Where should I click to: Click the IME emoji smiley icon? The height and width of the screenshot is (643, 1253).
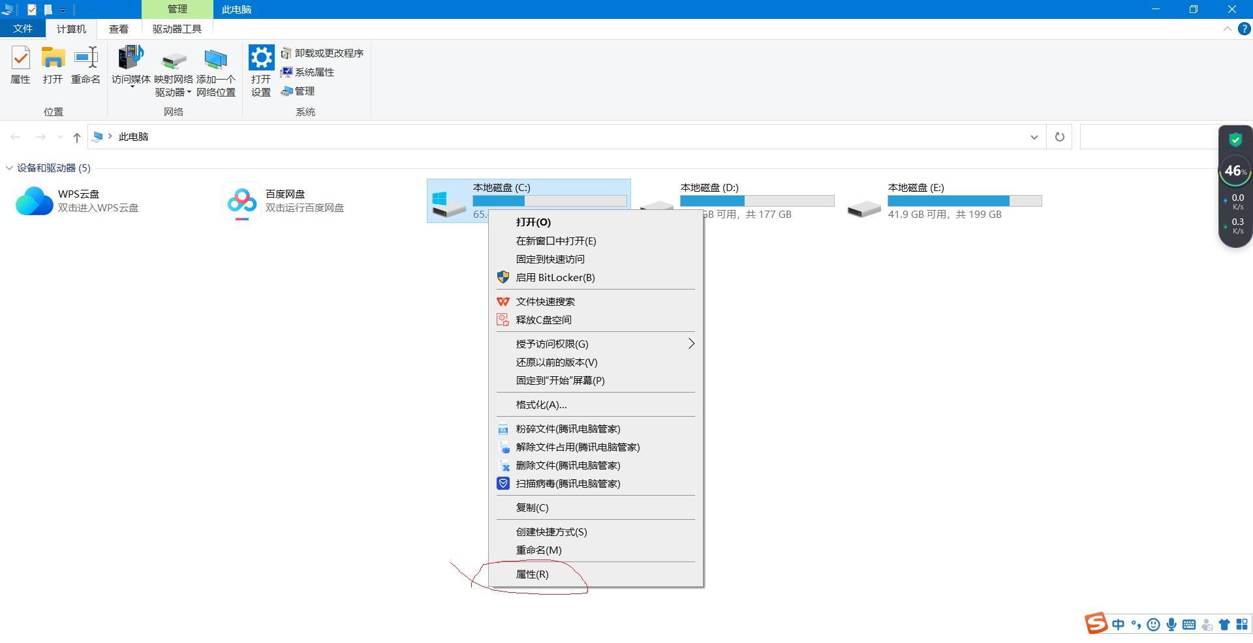tap(1154, 625)
